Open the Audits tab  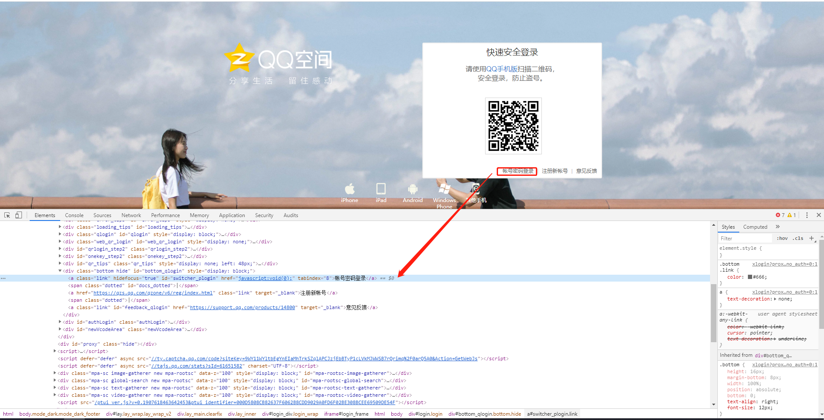coord(291,215)
